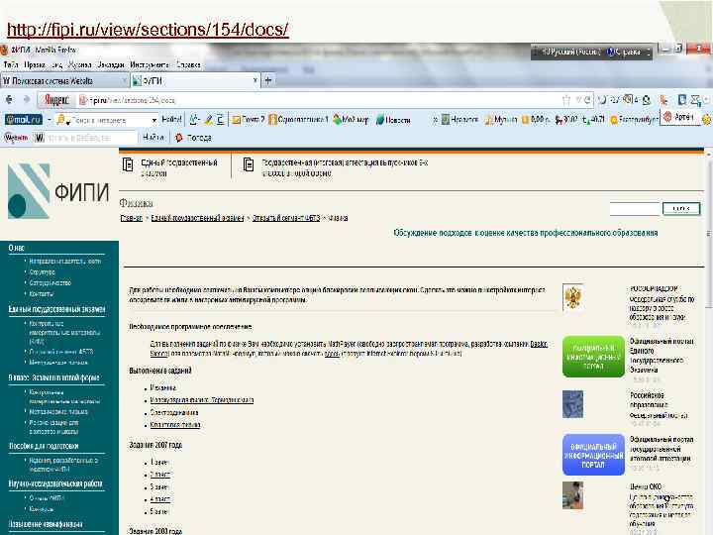Open the mail.ru toolbar logo

click(x=24, y=120)
